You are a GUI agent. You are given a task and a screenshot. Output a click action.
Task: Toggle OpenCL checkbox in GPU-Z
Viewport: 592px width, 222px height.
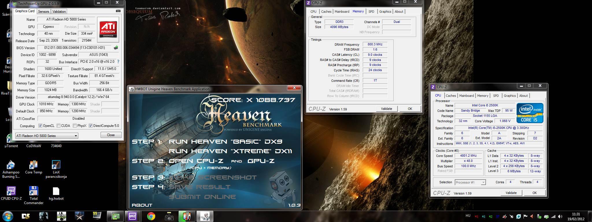(40, 126)
